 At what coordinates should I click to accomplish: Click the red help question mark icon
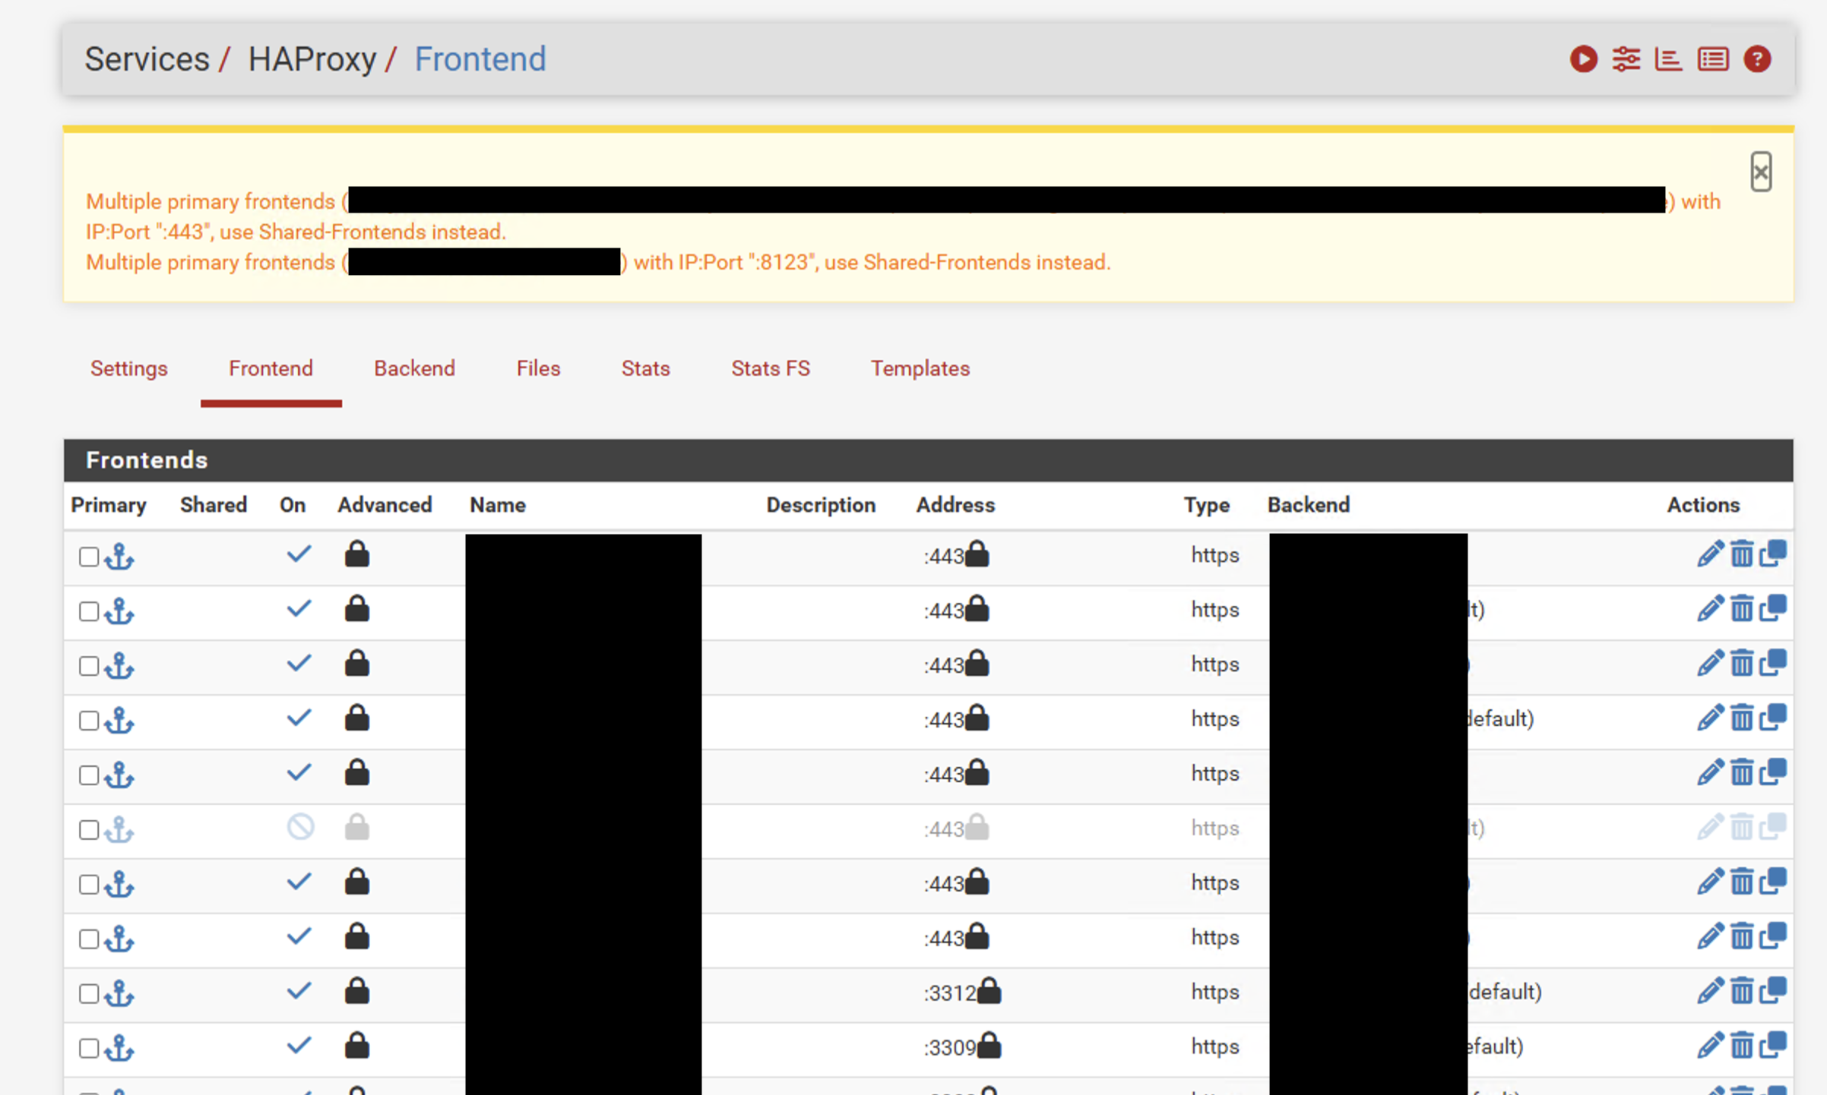pyautogui.click(x=1757, y=59)
